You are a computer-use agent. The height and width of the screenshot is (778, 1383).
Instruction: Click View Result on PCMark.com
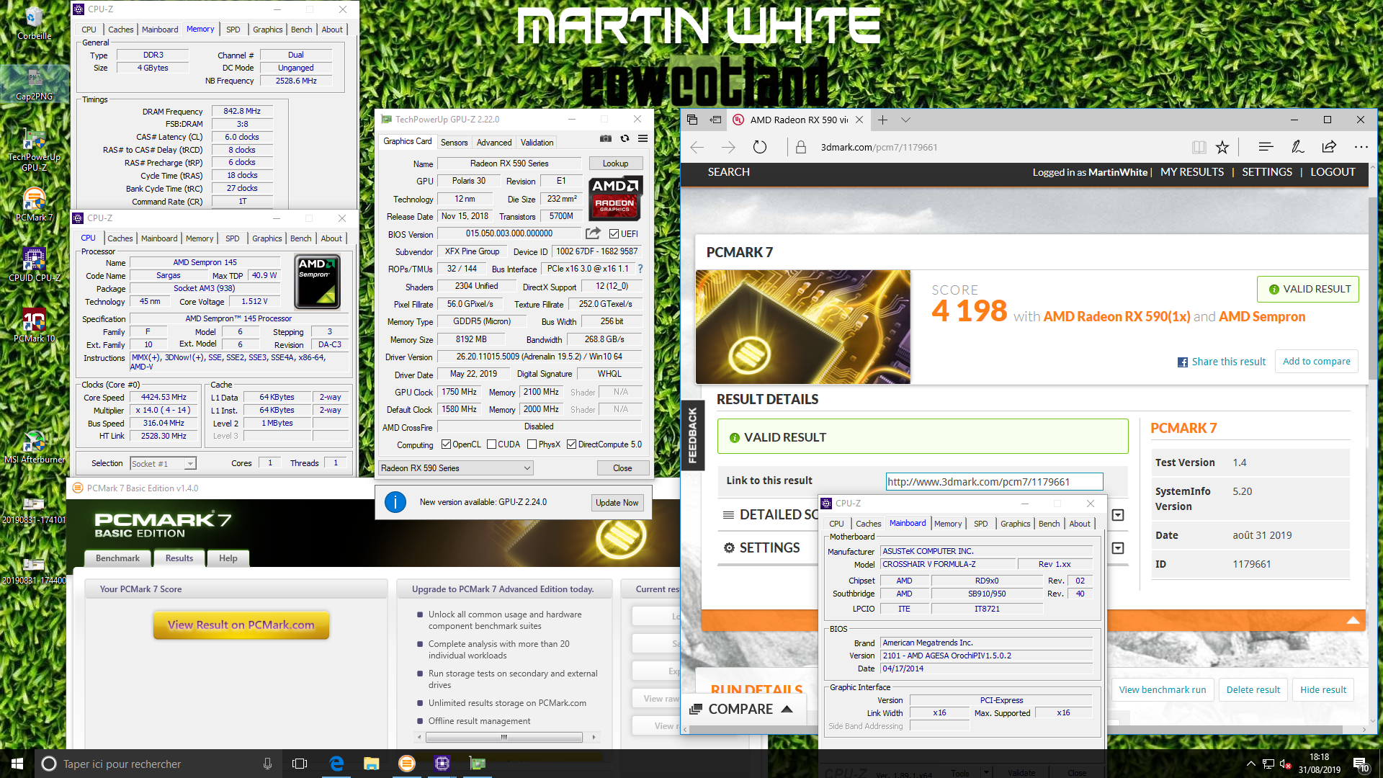pyautogui.click(x=241, y=625)
